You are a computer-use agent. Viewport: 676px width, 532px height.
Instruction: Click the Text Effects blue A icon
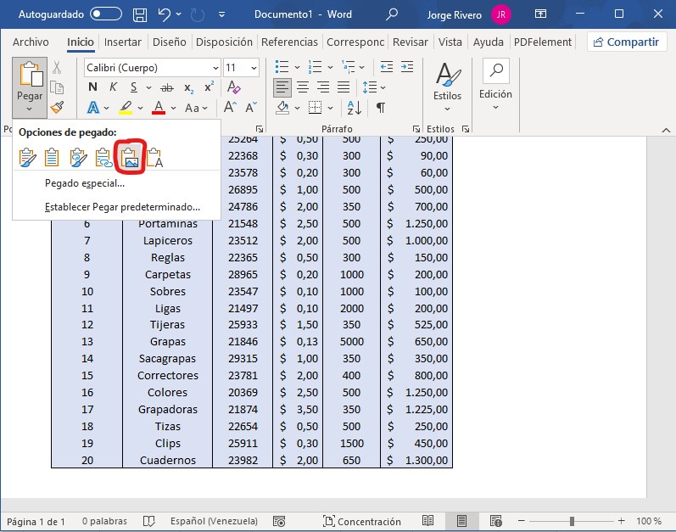[93, 108]
